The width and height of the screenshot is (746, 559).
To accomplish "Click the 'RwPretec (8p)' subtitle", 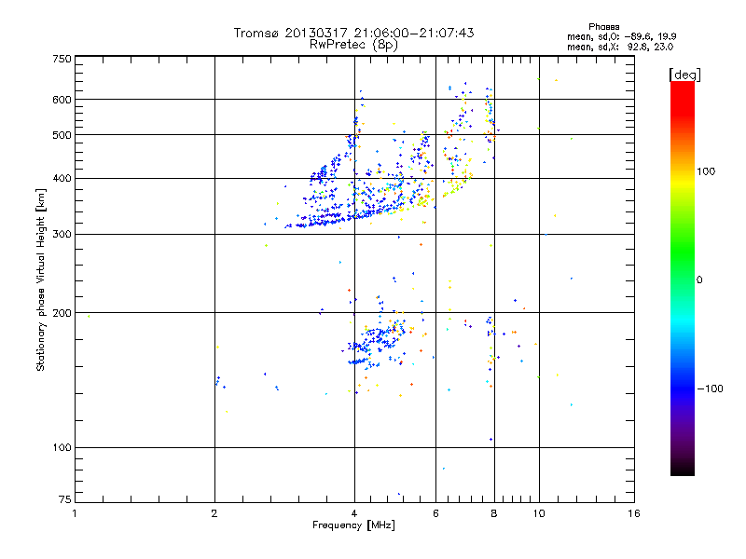I will click(353, 45).
